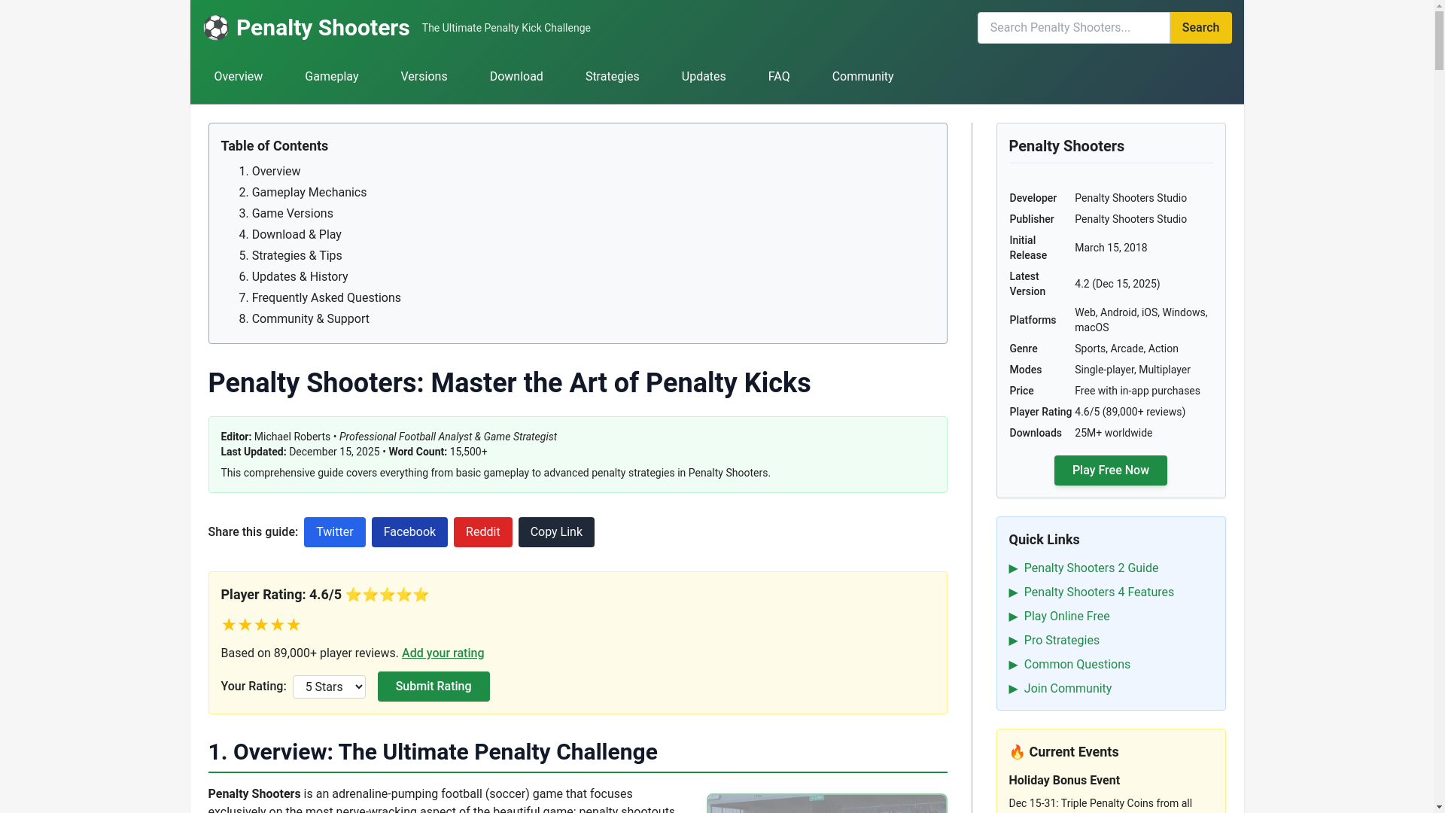Click the Penalty Shooters site title

coord(323,28)
